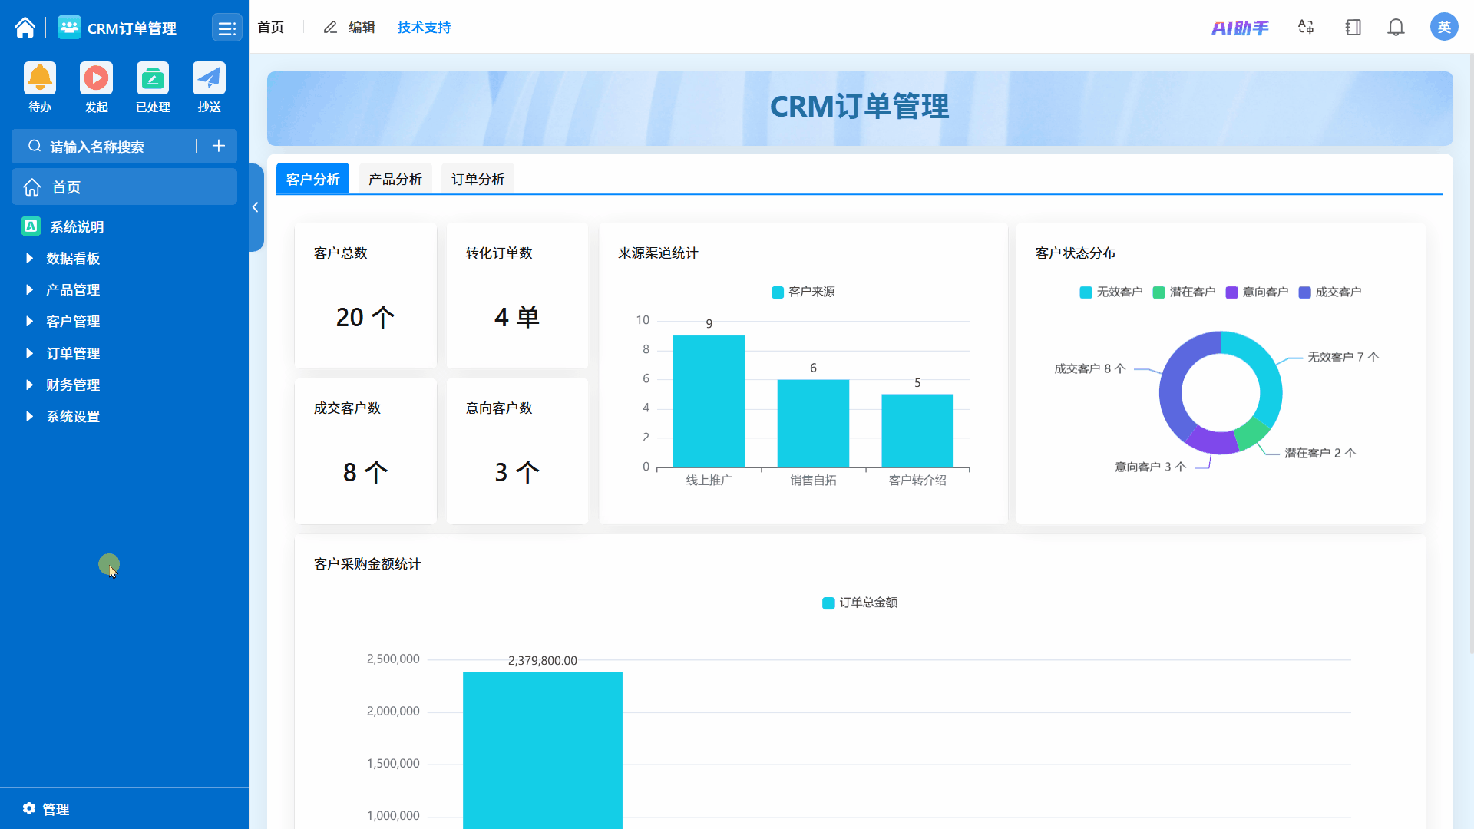Viewport: 1474px width, 829px height.
Task: Click the 成交客户数 card
Action: (x=365, y=451)
